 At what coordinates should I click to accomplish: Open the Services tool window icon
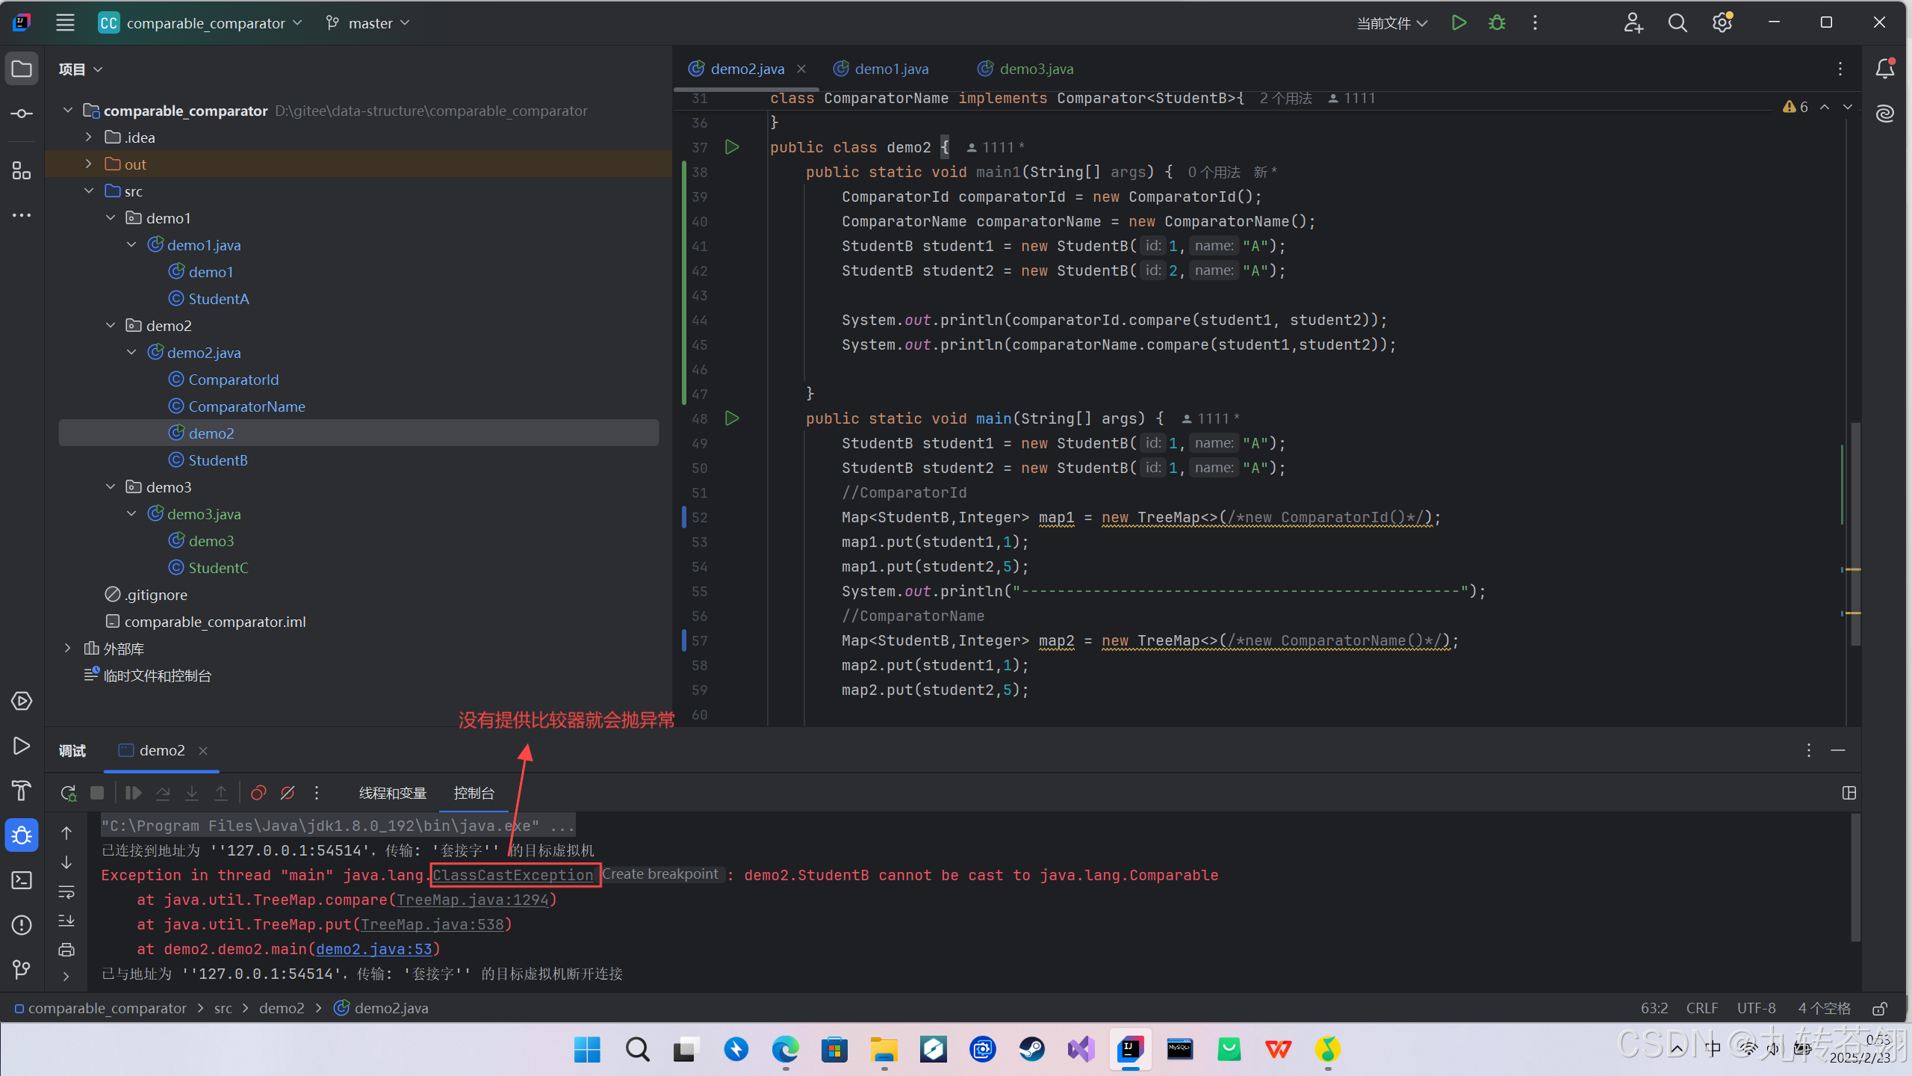click(x=22, y=701)
